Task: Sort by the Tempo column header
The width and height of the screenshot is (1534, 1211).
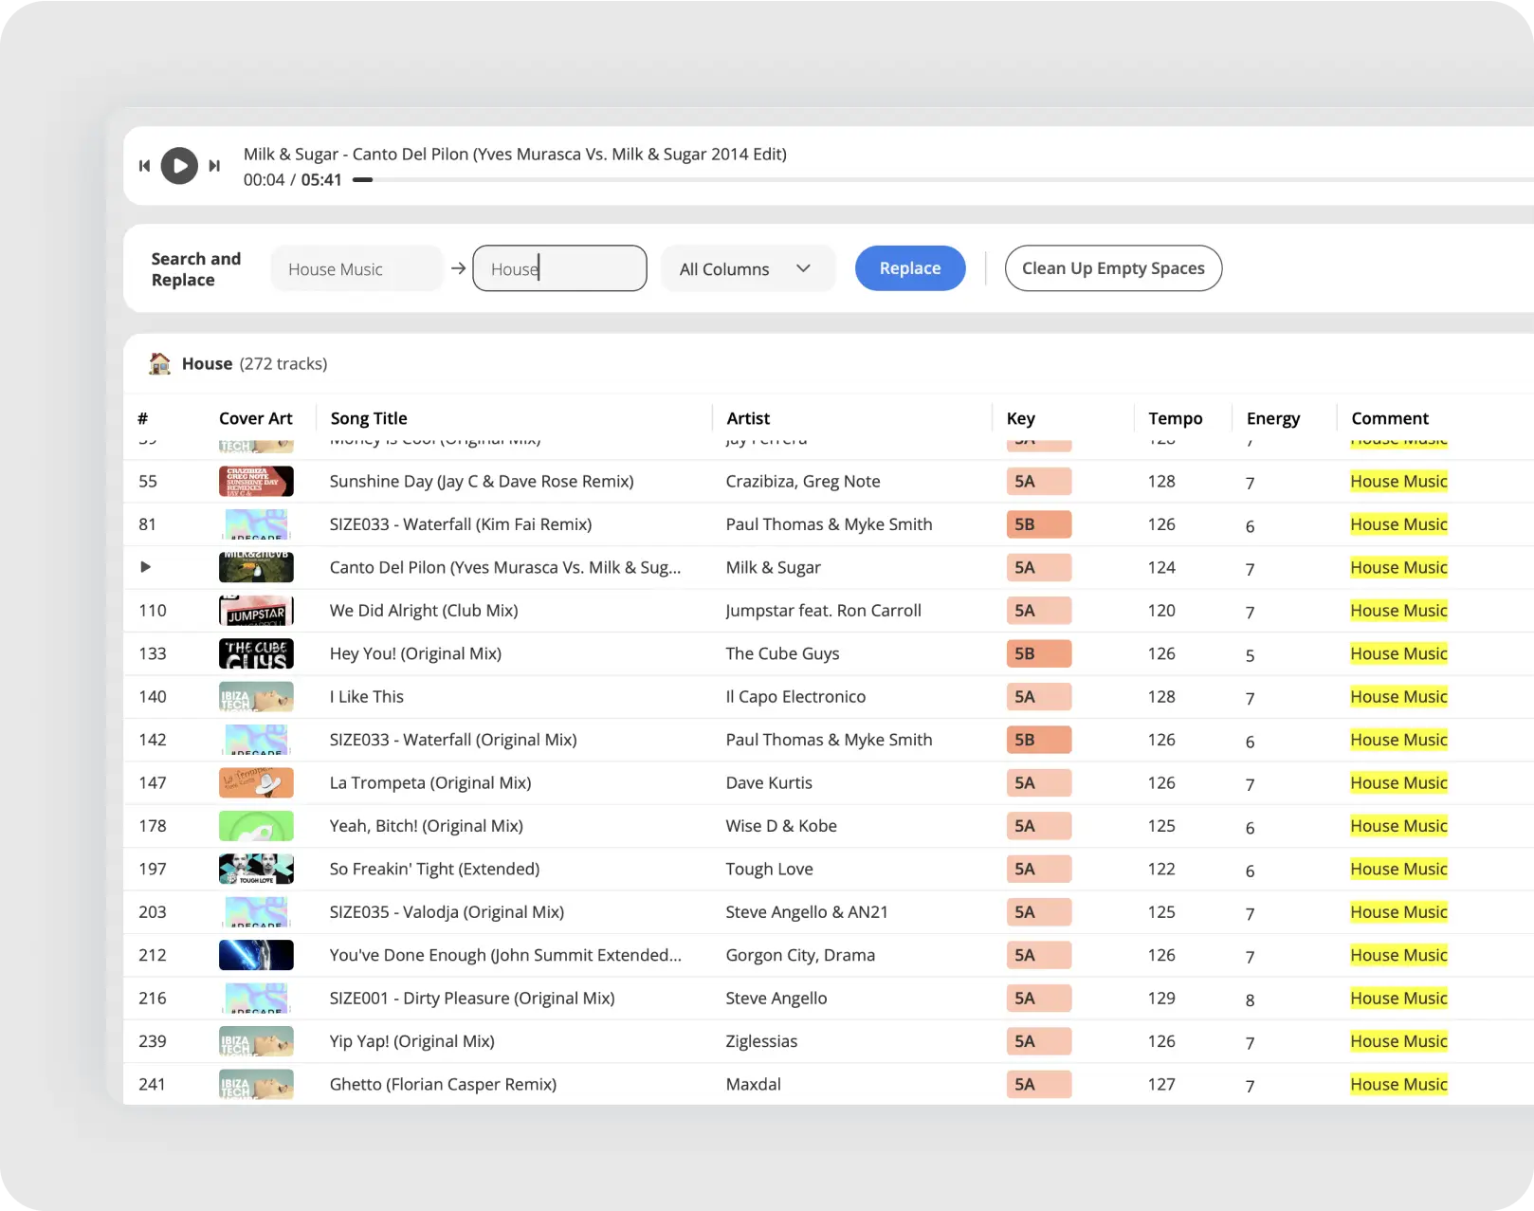Action: (x=1175, y=418)
